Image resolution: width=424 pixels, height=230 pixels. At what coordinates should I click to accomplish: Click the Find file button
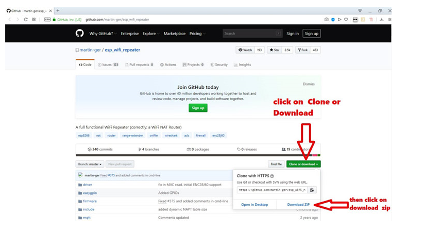point(276,164)
